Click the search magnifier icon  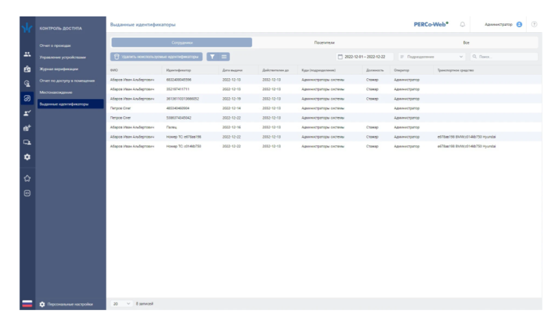(x=475, y=57)
